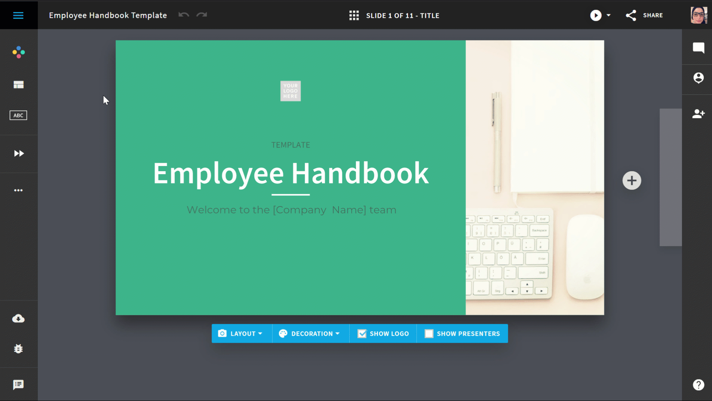This screenshot has width=712, height=401.
Task: Open the slide layout template icon
Action: 19,85
